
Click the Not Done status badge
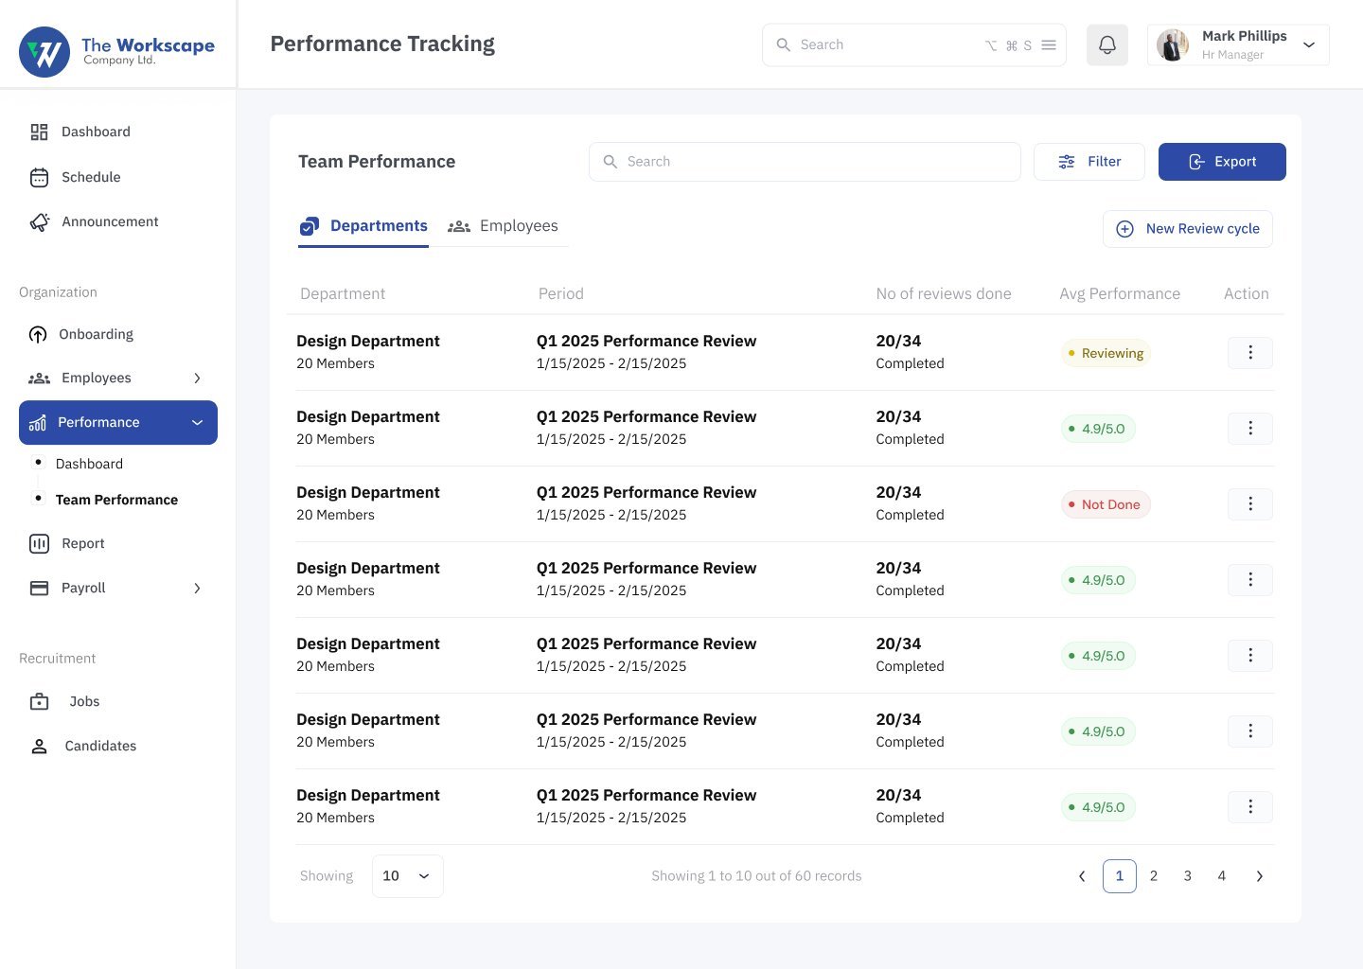point(1106,504)
